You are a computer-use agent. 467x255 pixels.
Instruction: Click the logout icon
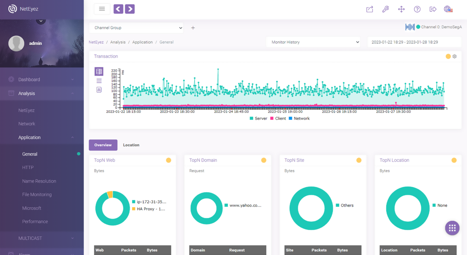433,9
